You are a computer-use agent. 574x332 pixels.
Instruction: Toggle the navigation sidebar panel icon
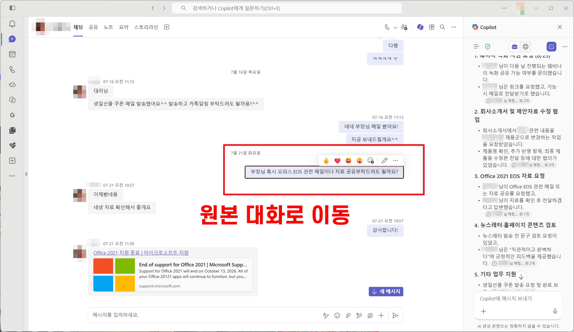[12, 8]
